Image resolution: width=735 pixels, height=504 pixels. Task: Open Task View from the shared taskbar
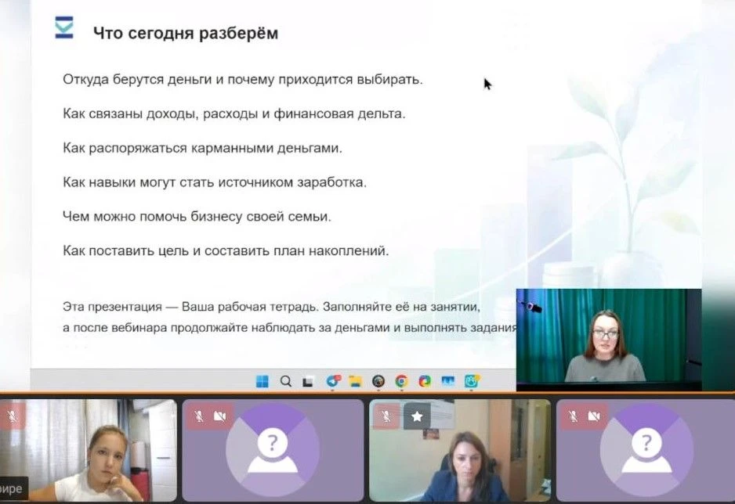(308, 382)
